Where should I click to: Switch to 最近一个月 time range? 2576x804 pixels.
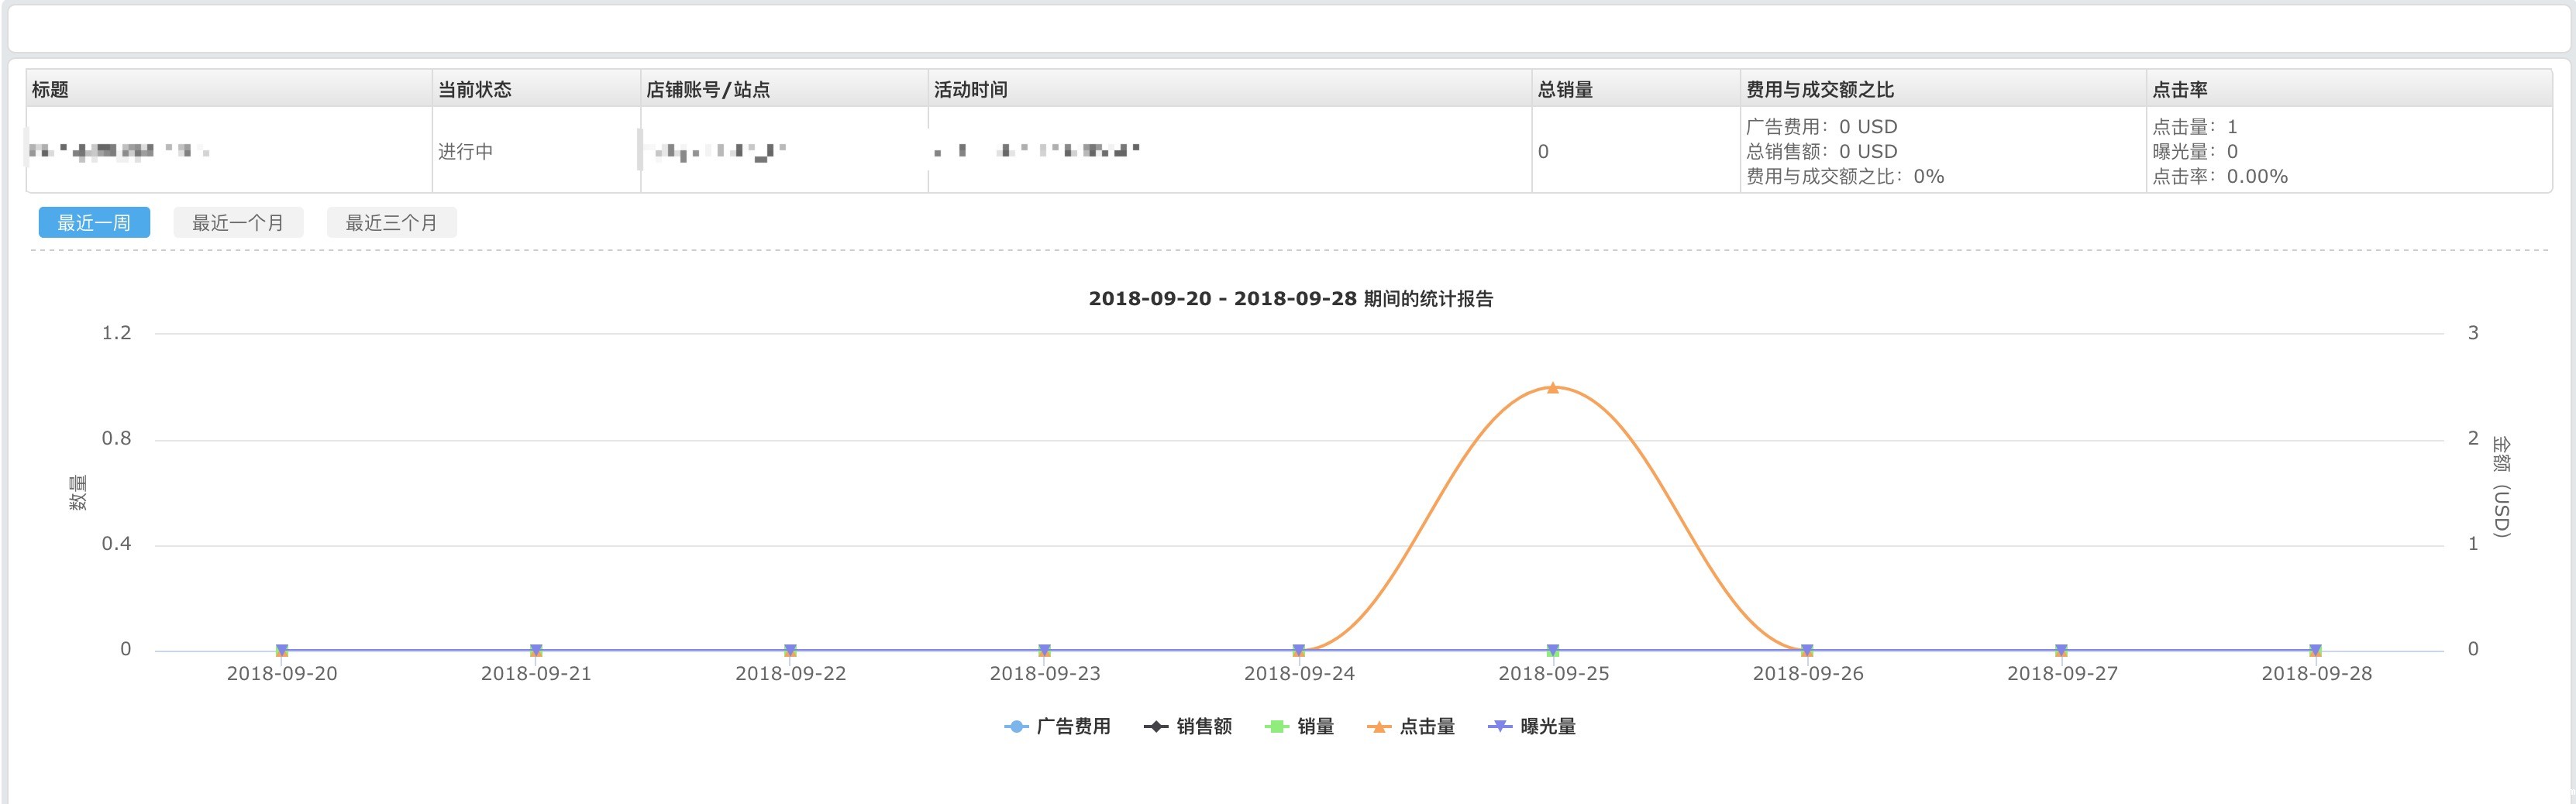point(238,223)
